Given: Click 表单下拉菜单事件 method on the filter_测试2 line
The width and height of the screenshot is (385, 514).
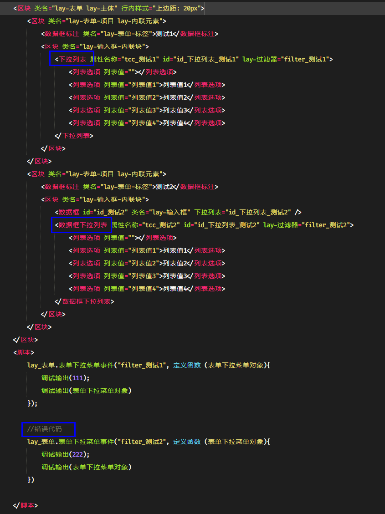Looking at the screenshot, I should pyautogui.click(x=86, y=442).
